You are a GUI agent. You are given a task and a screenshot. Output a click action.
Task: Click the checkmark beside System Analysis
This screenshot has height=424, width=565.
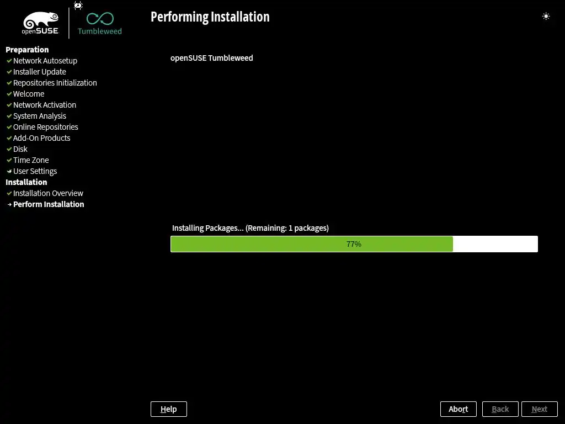click(9, 116)
